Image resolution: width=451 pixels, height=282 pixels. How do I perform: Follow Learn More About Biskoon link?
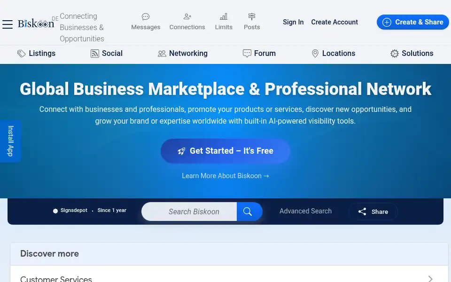coord(225,176)
